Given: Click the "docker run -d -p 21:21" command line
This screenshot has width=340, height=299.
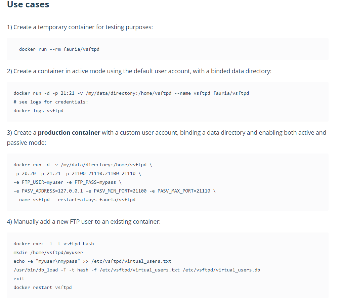Looking at the screenshot, I should [131, 93].
